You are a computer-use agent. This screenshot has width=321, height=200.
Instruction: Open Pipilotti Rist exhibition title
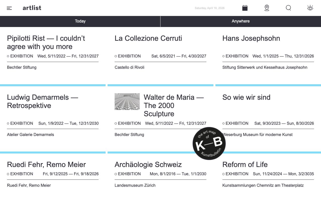coord(46,42)
